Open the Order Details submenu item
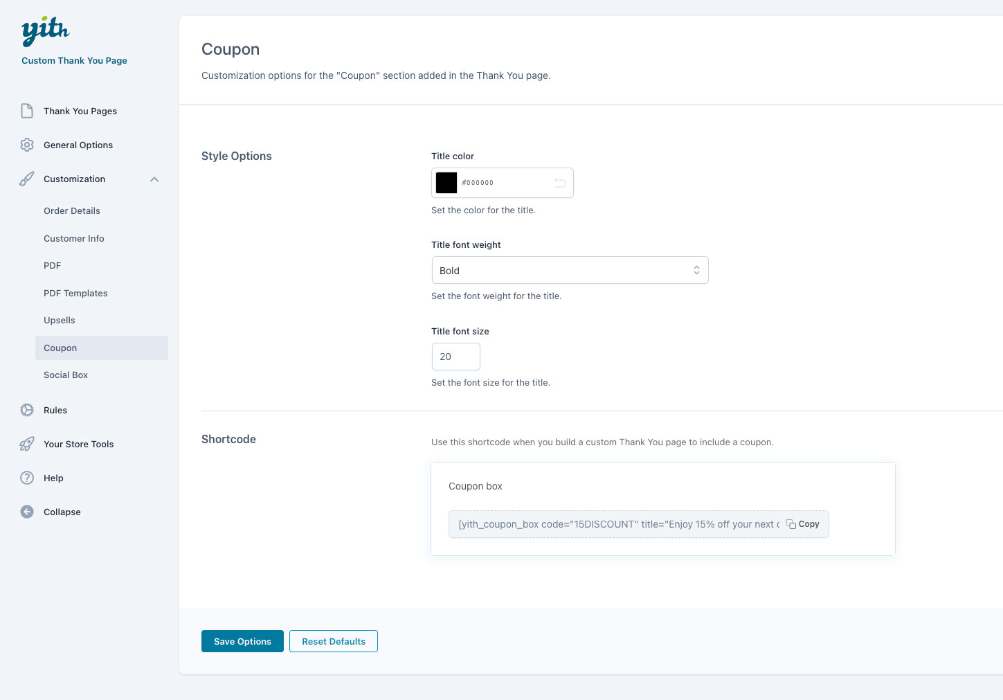Viewport: 1003px width, 700px height. click(x=72, y=210)
